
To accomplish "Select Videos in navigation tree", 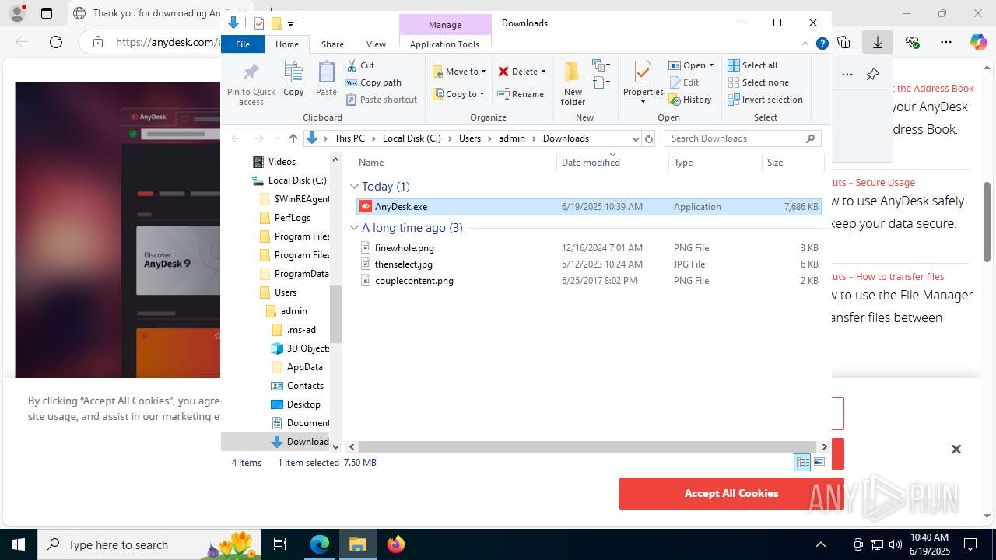I will 274,162.
